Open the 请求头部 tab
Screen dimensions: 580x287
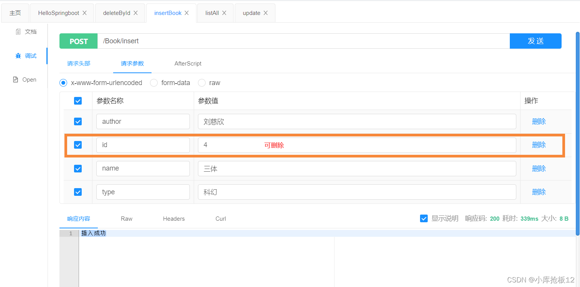click(79, 64)
